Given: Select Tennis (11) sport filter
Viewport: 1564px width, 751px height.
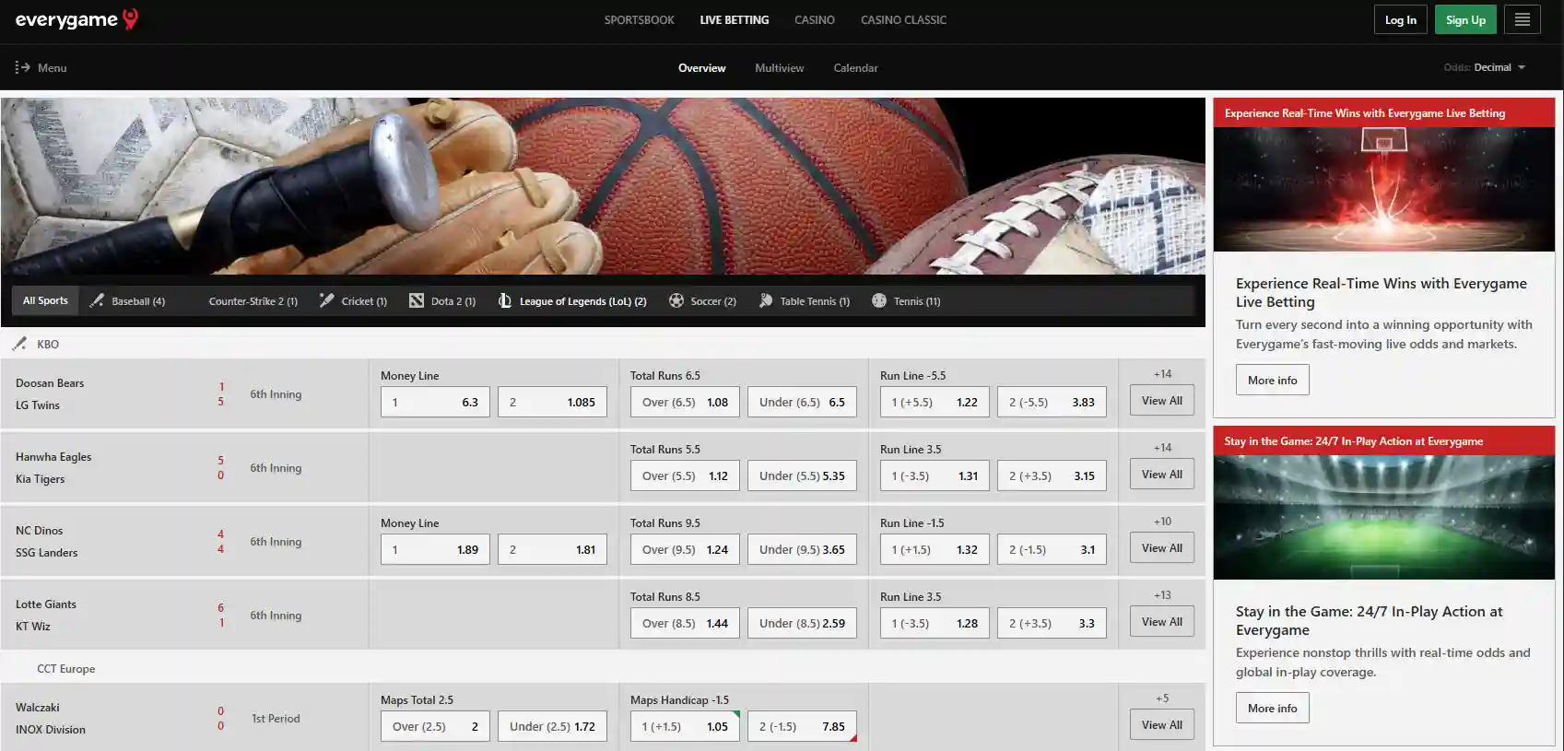Looking at the screenshot, I should click(x=906, y=301).
